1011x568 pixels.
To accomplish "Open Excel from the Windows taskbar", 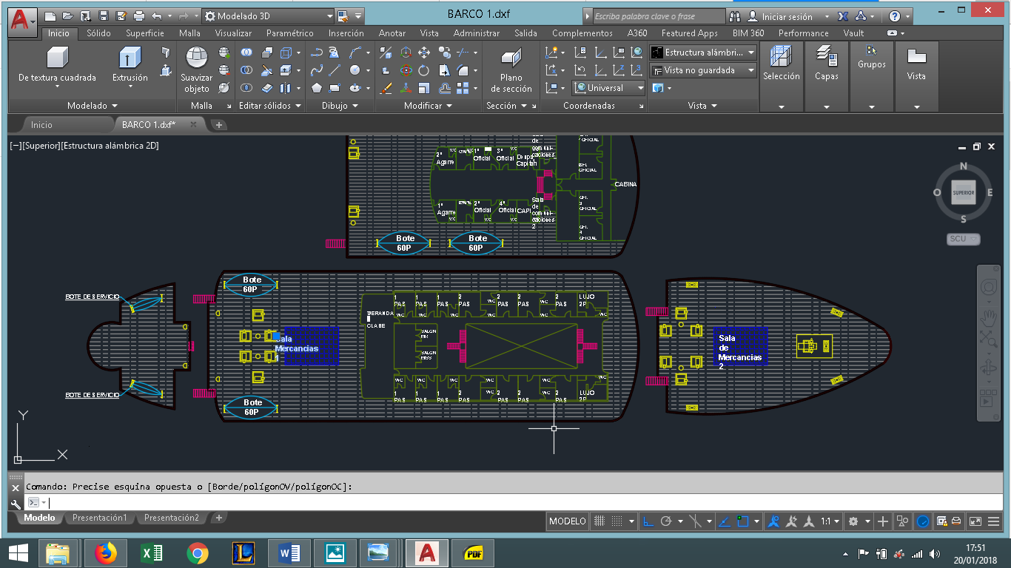I will (x=151, y=552).
